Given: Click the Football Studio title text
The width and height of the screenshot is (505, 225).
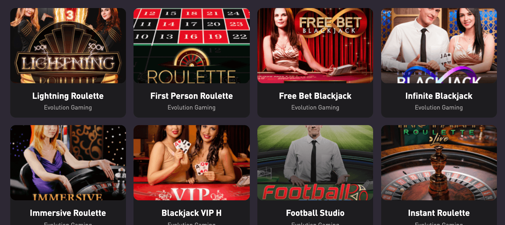Looking at the screenshot, I should 315,213.
